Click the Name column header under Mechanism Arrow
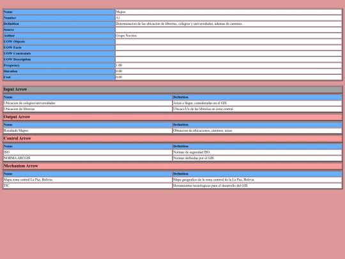The width and height of the screenshot is (345, 259). click(88, 174)
